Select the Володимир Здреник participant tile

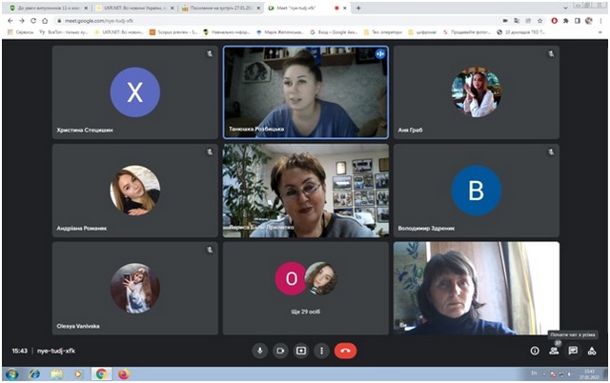point(477,191)
